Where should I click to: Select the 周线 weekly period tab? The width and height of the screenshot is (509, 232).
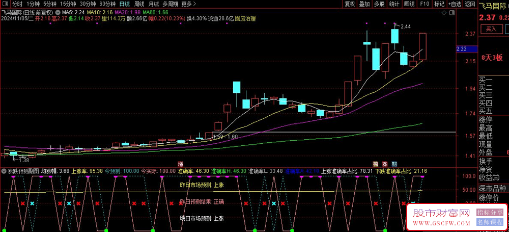point(139,4)
